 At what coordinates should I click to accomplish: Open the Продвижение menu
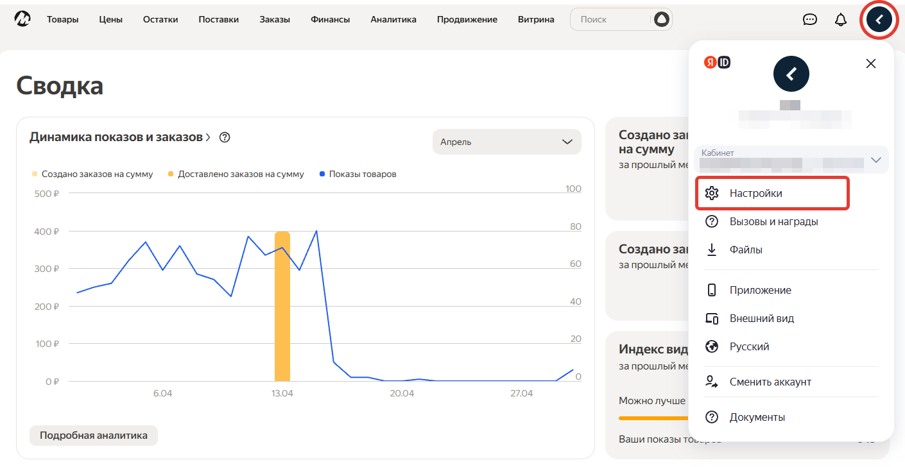[x=467, y=19]
